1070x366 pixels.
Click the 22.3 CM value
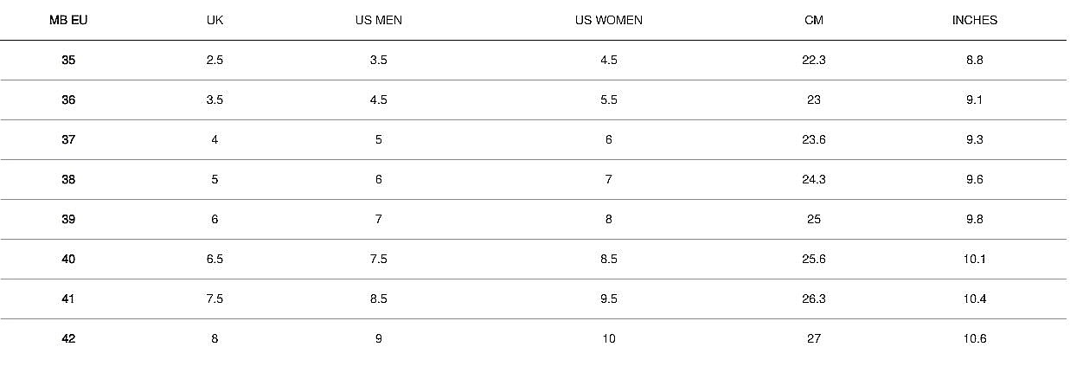(x=813, y=61)
